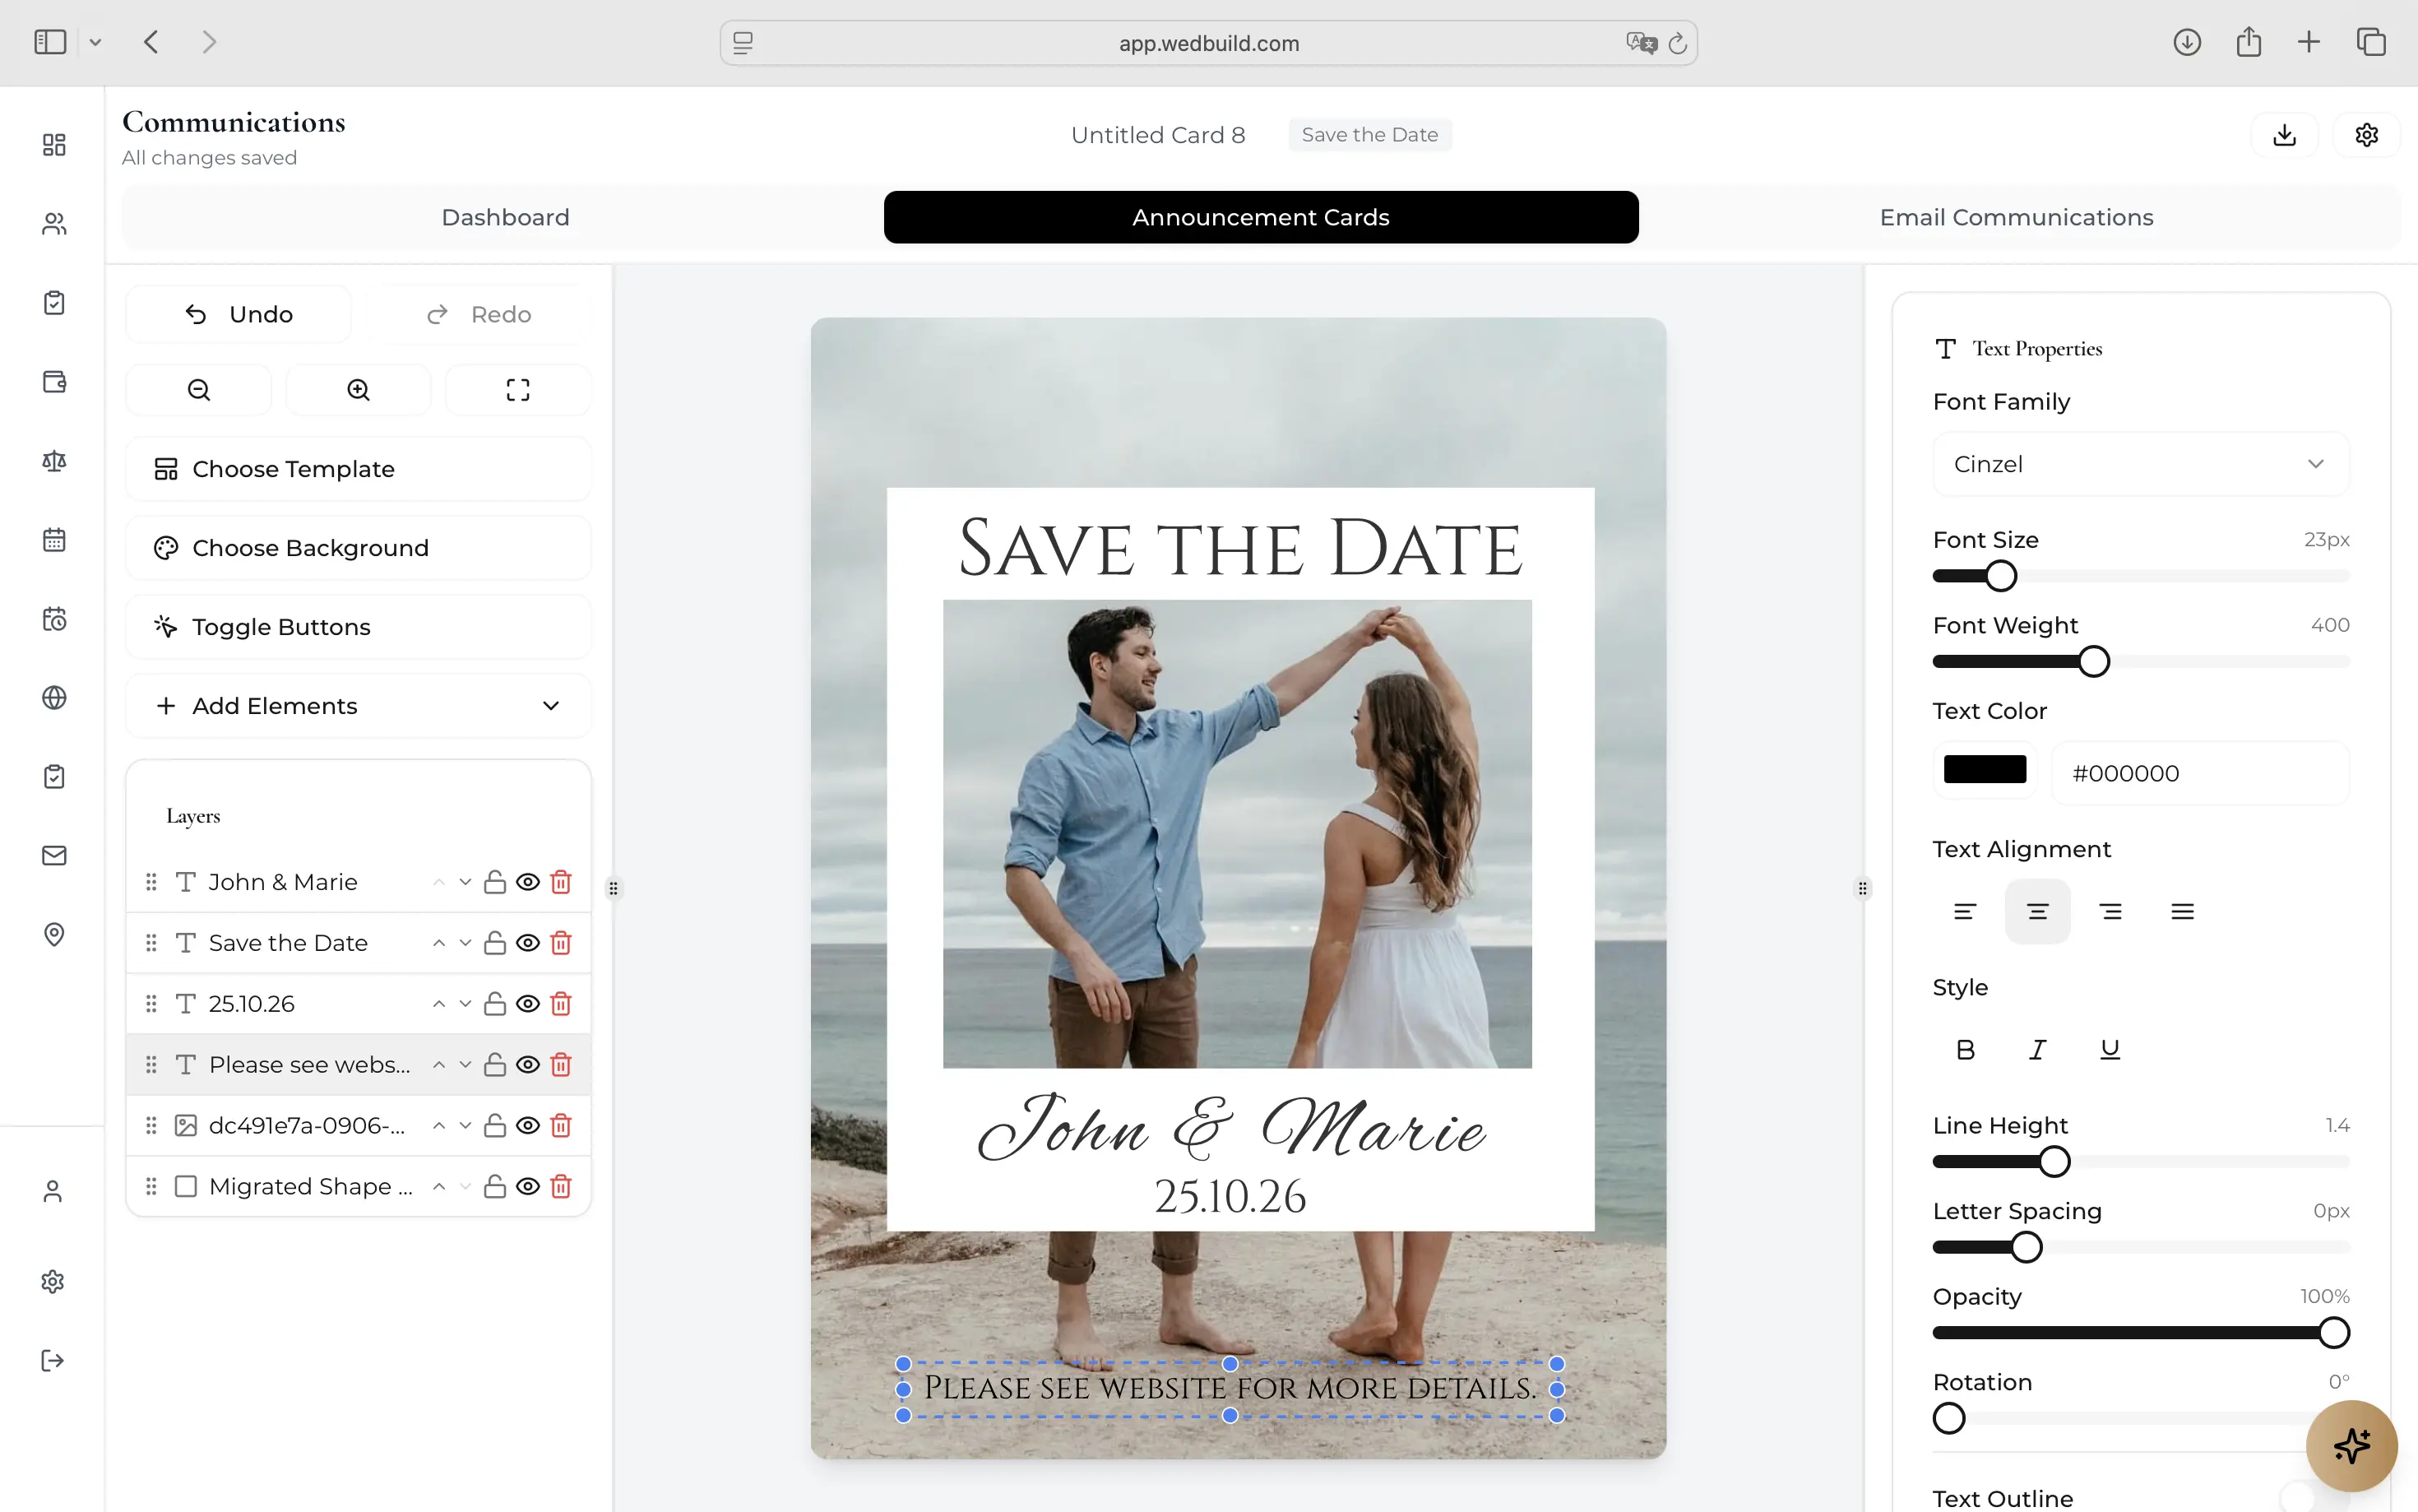Image resolution: width=2418 pixels, height=1512 pixels.
Task: Click the Safari share icon
Action: coord(2248,42)
